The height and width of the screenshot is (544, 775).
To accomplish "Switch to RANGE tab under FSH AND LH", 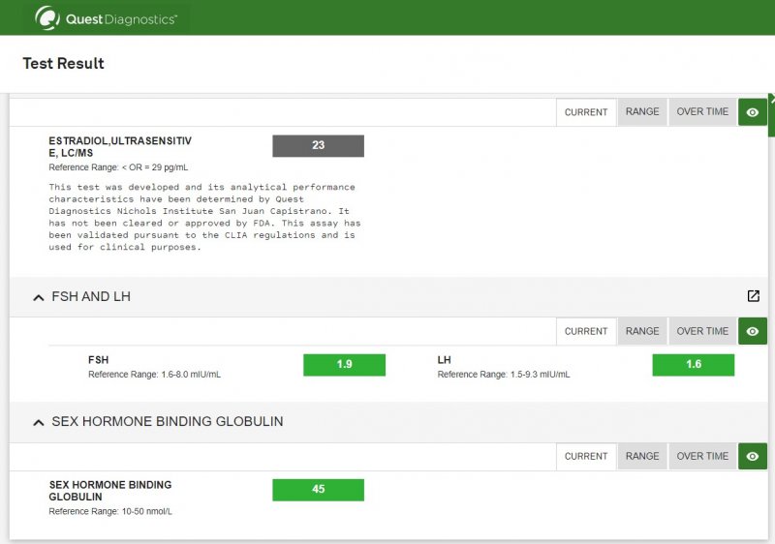I will (x=642, y=331).
